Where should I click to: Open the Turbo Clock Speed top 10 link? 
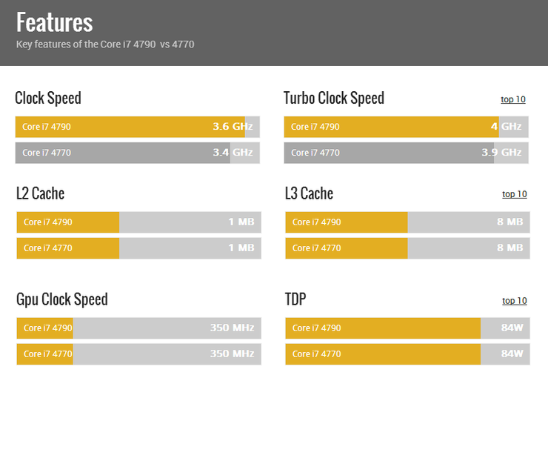512,99
